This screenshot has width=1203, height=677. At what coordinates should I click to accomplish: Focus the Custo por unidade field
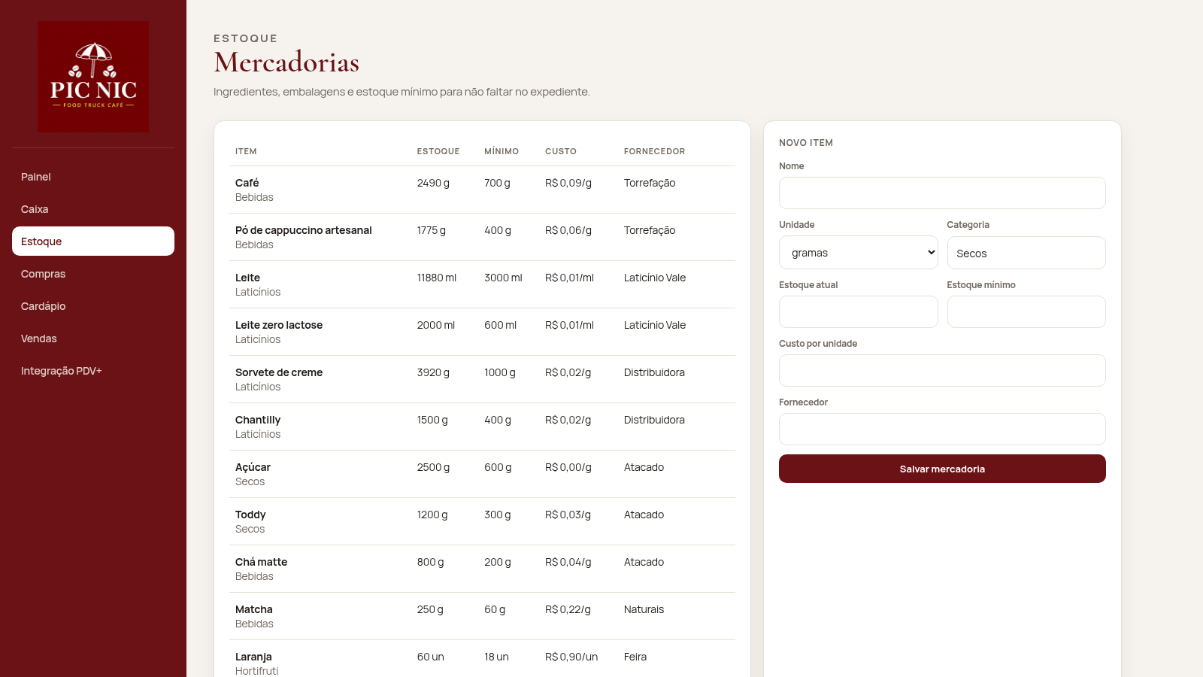[942, 371]
